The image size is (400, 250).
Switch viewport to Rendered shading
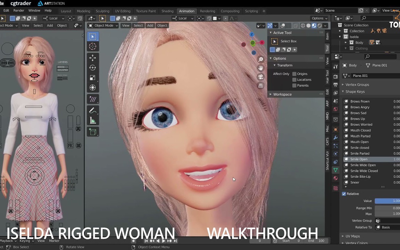point(319,25)
